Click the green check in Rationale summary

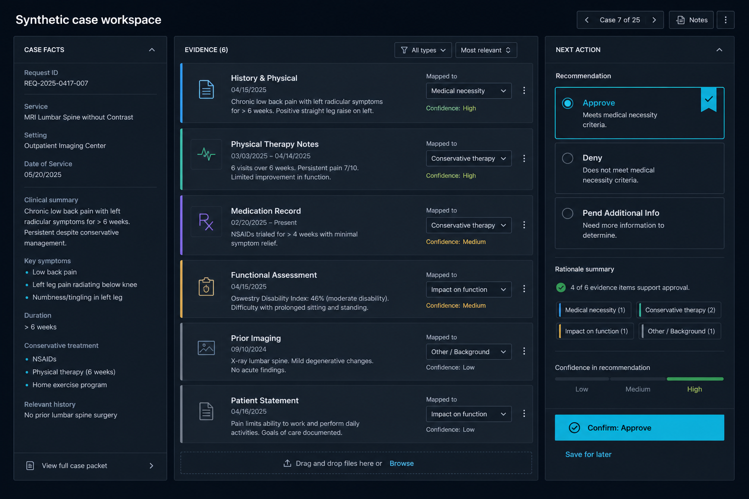click(x=561, y=288)
